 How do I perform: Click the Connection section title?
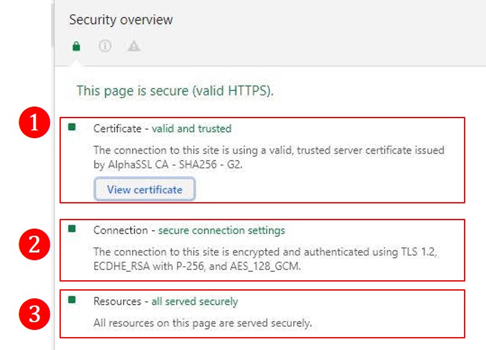pos(120,231)
